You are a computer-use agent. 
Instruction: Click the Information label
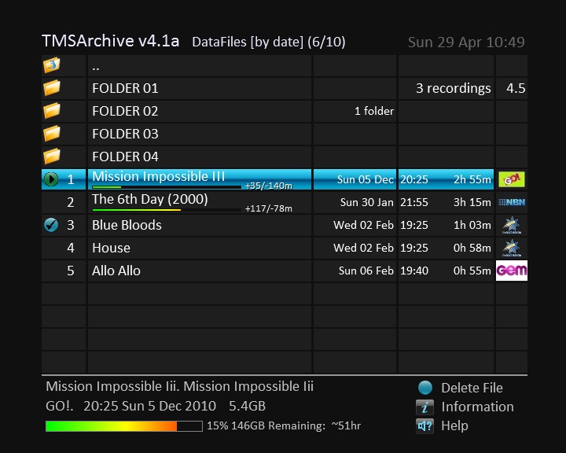pos(477,407)
